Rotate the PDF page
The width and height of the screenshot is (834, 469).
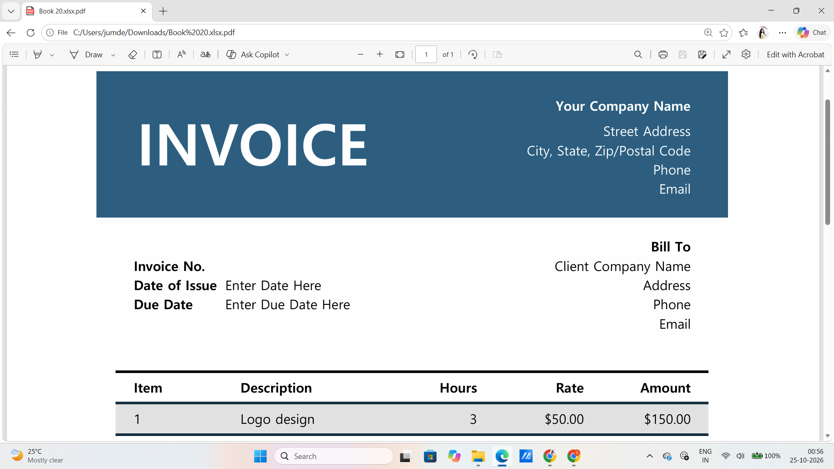click(473, 55)
